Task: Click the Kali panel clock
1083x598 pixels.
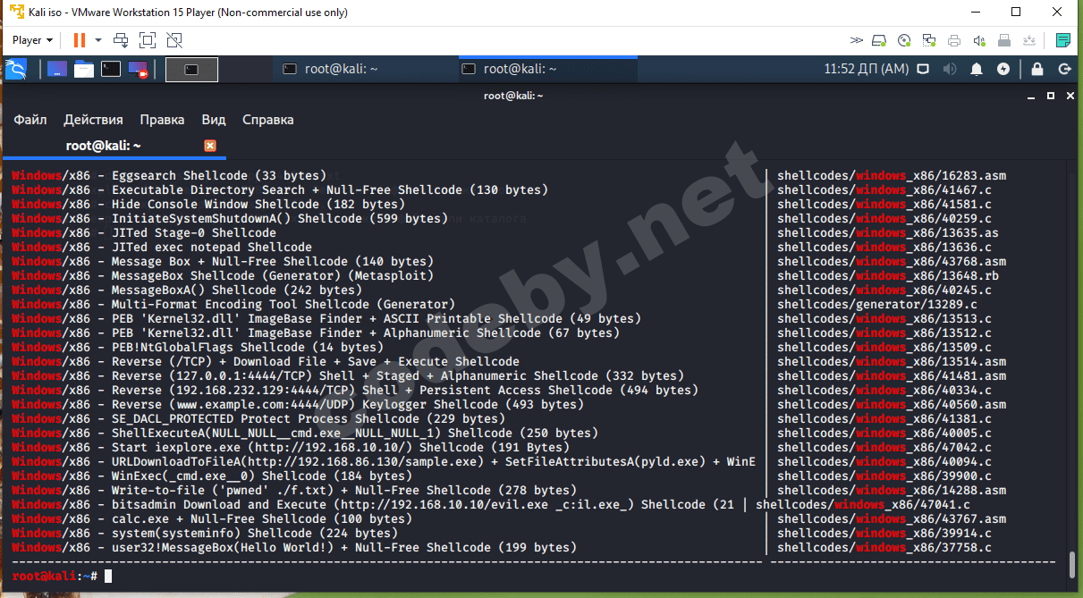Action: point(866,69)
